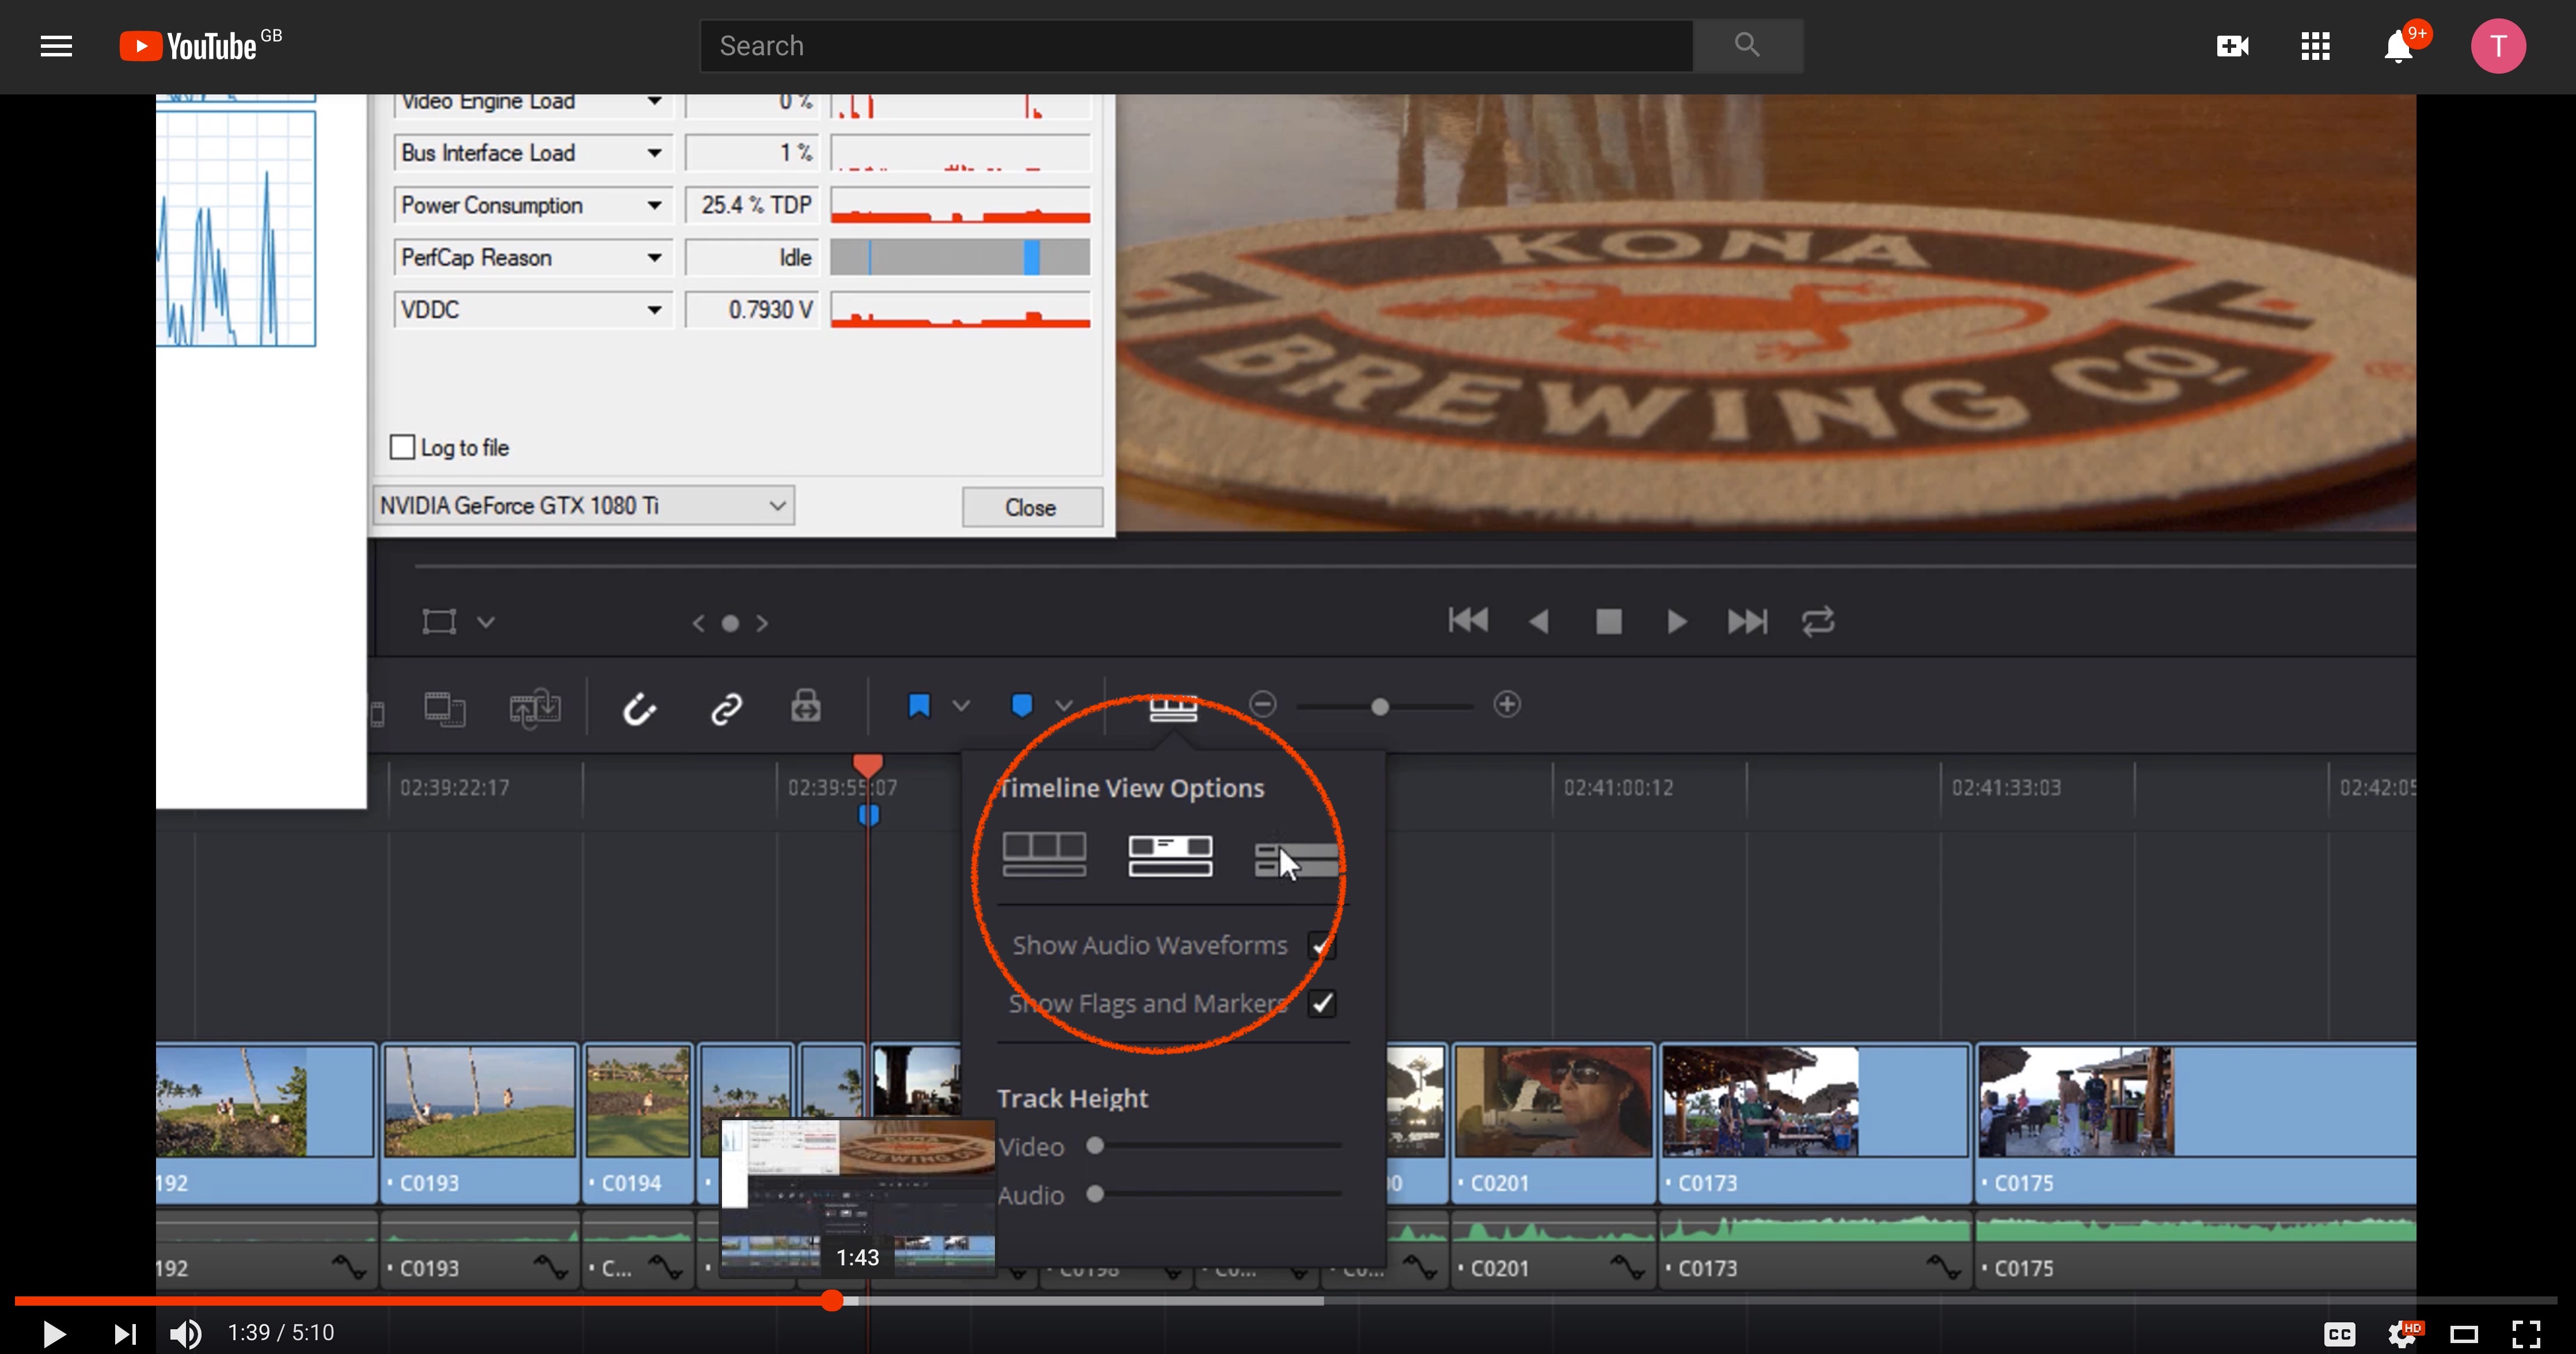Skip to the next video

point(124,1333)
